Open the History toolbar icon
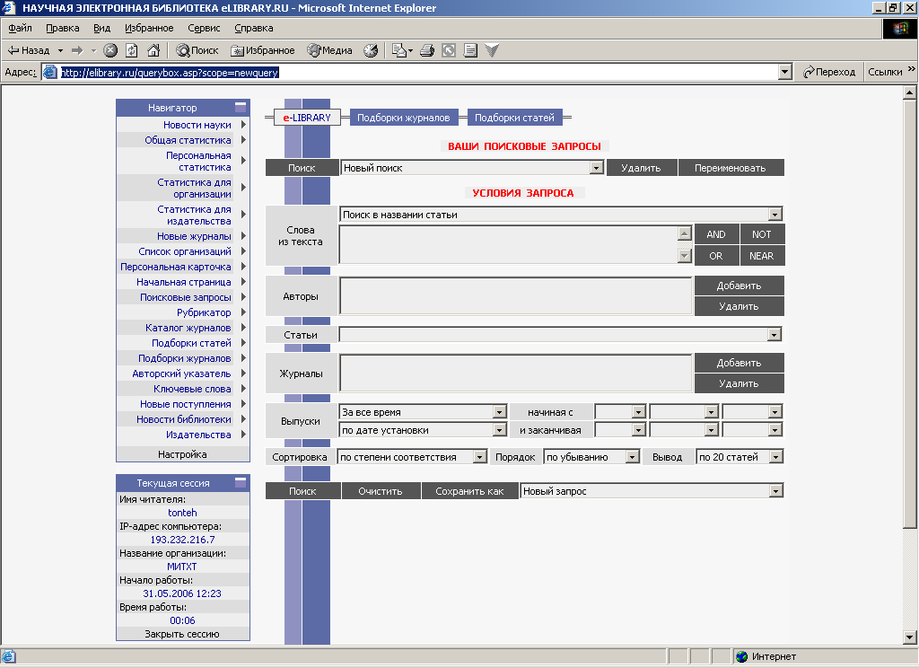This screenshot has width=919, height=668. coord(371,50)
